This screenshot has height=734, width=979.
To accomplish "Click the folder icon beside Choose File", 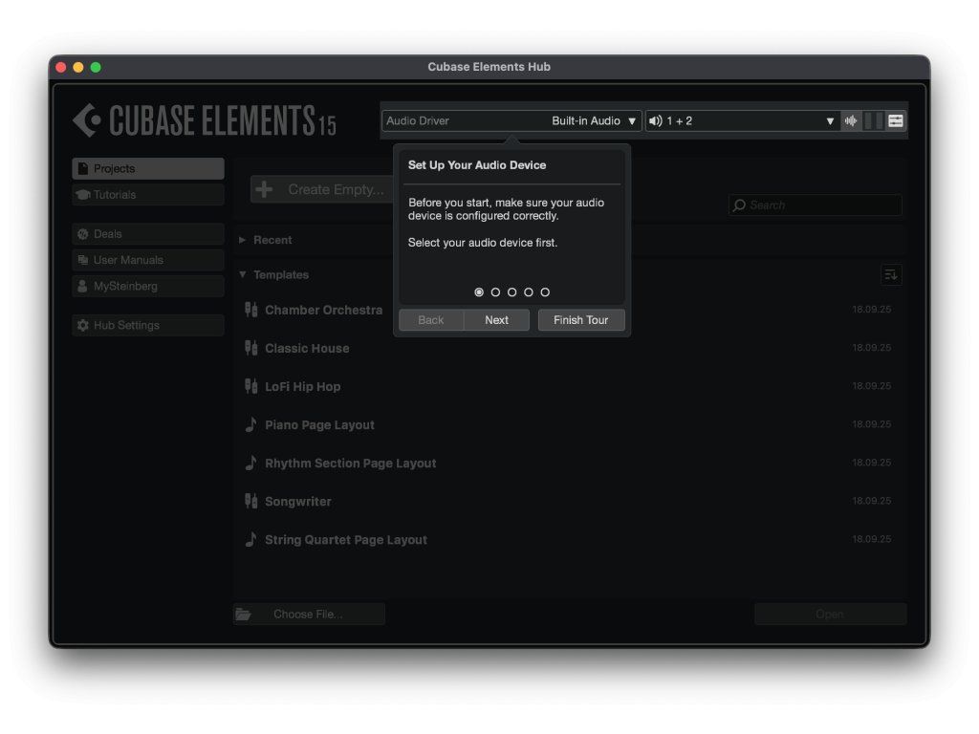I will coord(244,615).
